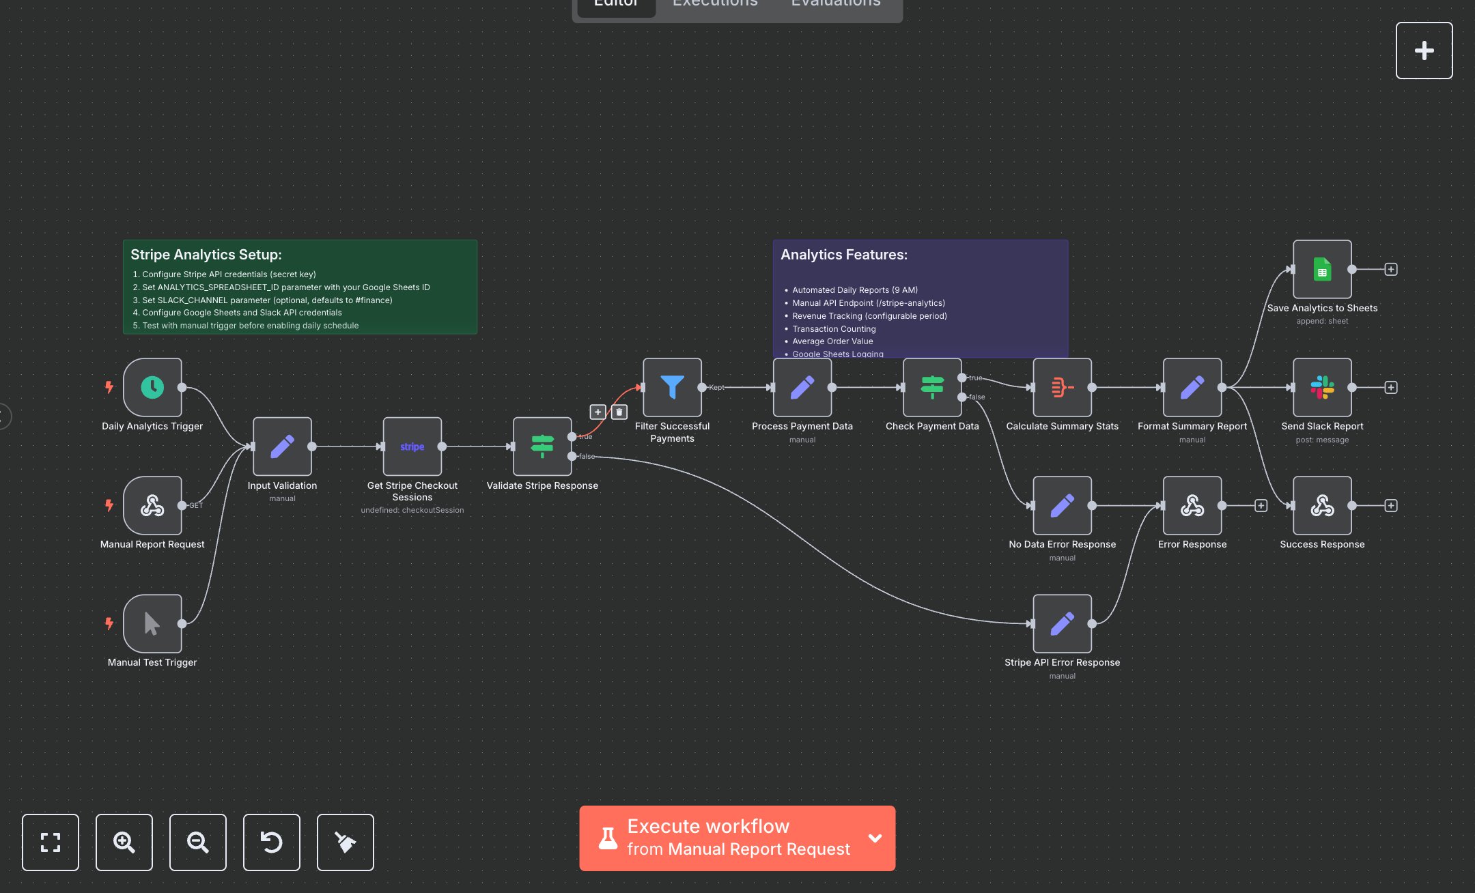Tidy up the workflow layout
The width and height of the screenshot is (1475, 893).
tap(345, 842)
